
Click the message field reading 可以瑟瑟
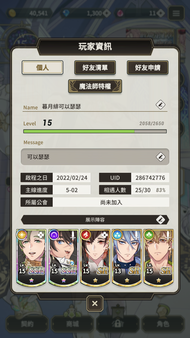[95, 157]
